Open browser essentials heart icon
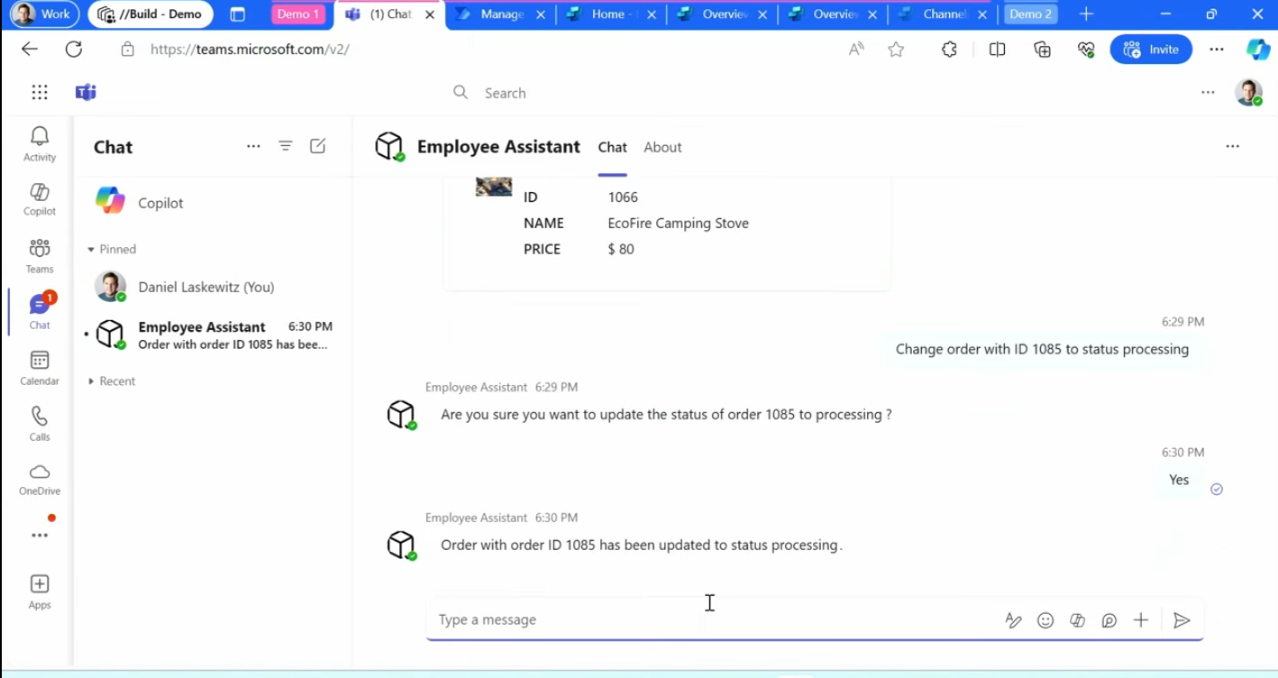Image resolution: width=1278 pixels, height=678 pixels. (x=1086, y=50)
